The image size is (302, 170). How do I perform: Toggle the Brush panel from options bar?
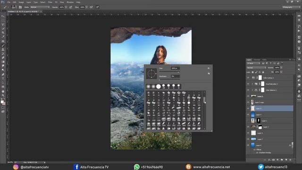pyautogui.click(x=20, y=7)
